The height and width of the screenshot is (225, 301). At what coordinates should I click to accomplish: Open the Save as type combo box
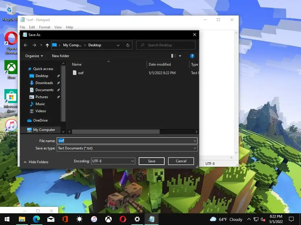[127, 148]
